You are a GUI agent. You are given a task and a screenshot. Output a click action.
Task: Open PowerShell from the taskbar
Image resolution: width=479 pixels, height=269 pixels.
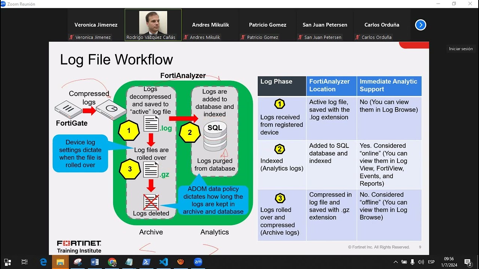(146, 262)
